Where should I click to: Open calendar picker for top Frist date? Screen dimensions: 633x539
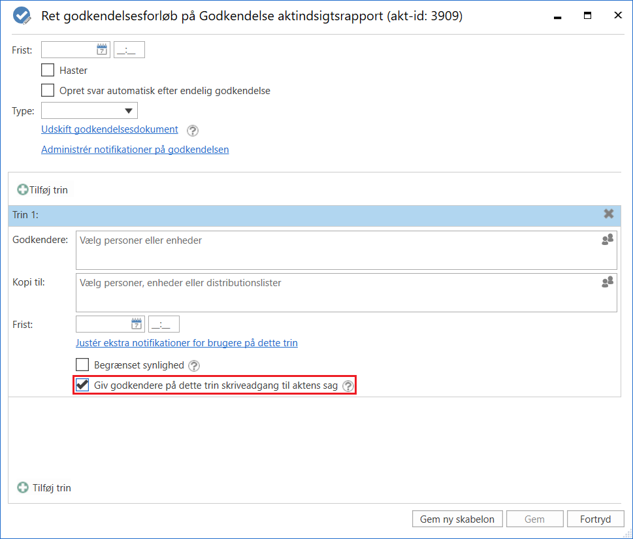click(x=101, y=50)
